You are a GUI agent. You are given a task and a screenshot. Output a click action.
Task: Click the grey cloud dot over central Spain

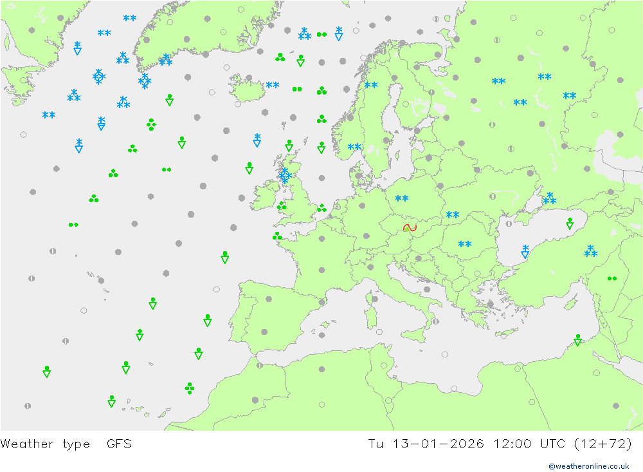click(x=264, y=332)
